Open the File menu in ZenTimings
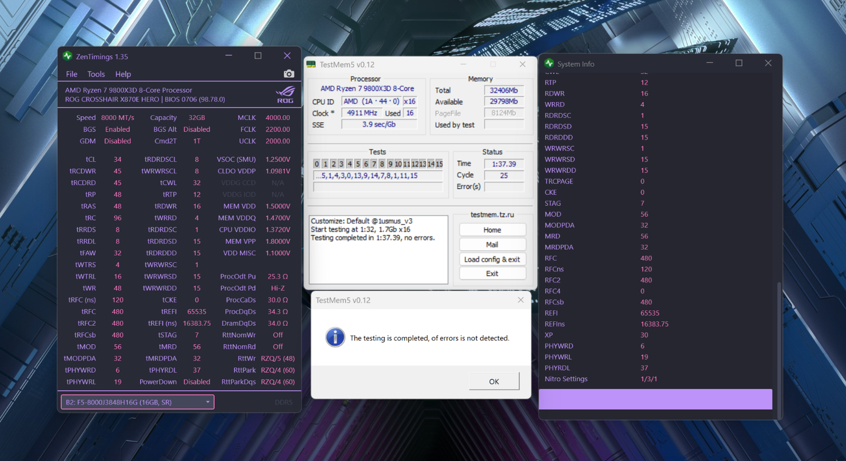 pos(71,75)
